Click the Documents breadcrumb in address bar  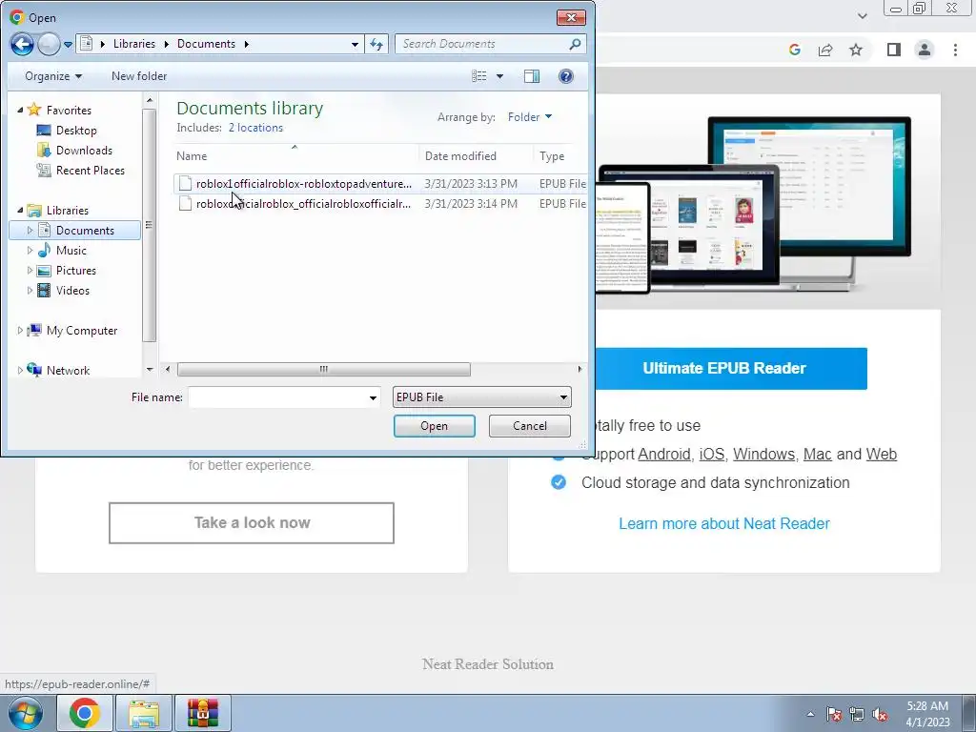[206, 44]
